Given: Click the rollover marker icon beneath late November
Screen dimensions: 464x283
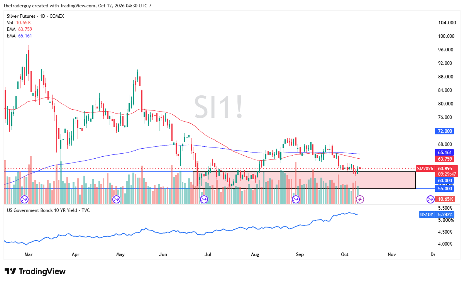Looking at the screenshot, I should pos(430,199).
